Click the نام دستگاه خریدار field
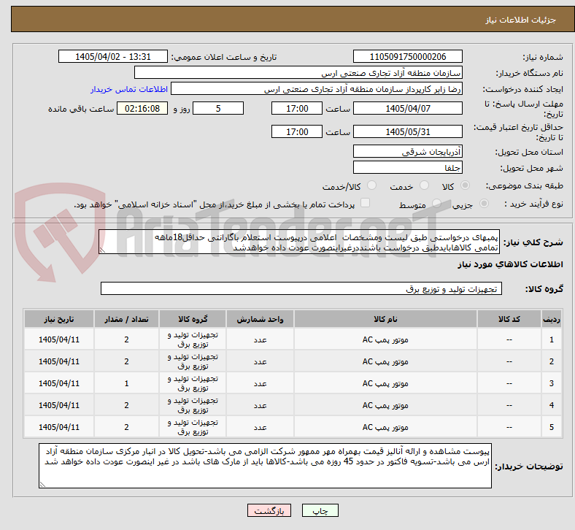 click(298, 72)
